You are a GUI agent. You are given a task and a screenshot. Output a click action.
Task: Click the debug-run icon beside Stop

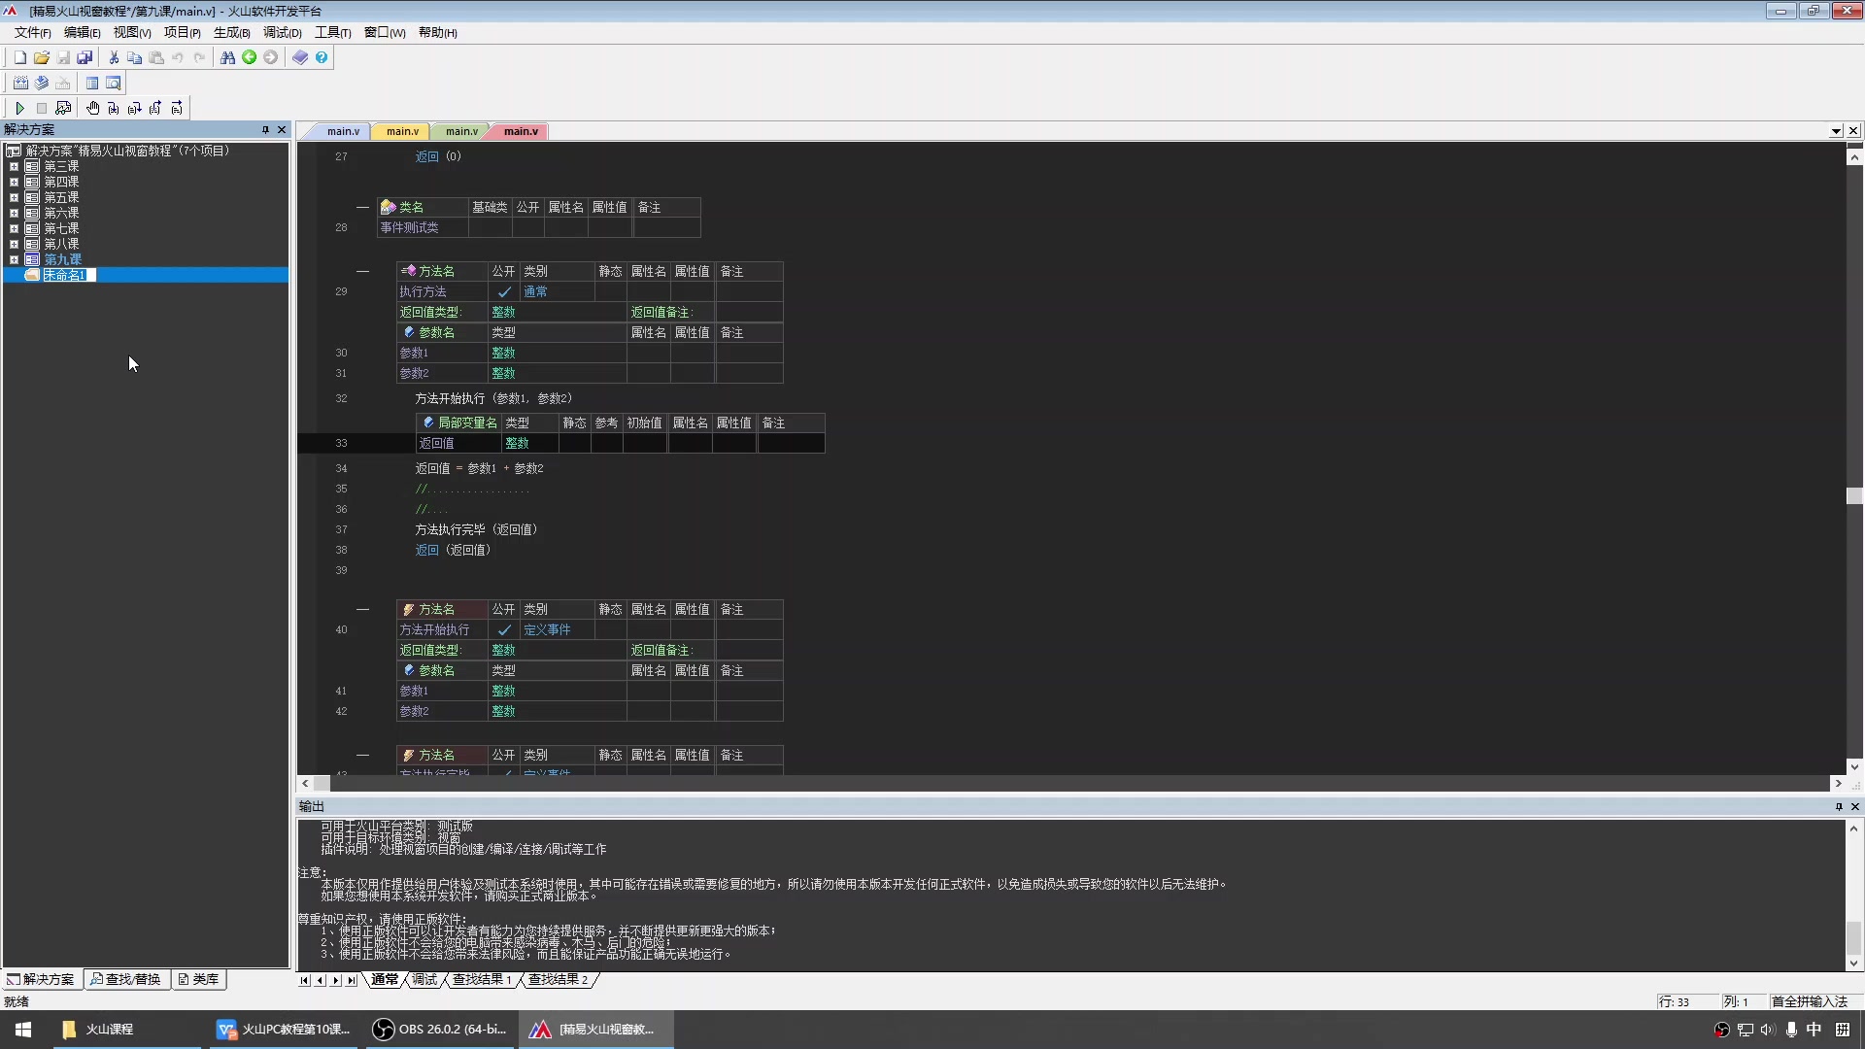click(x=63, y=108)
